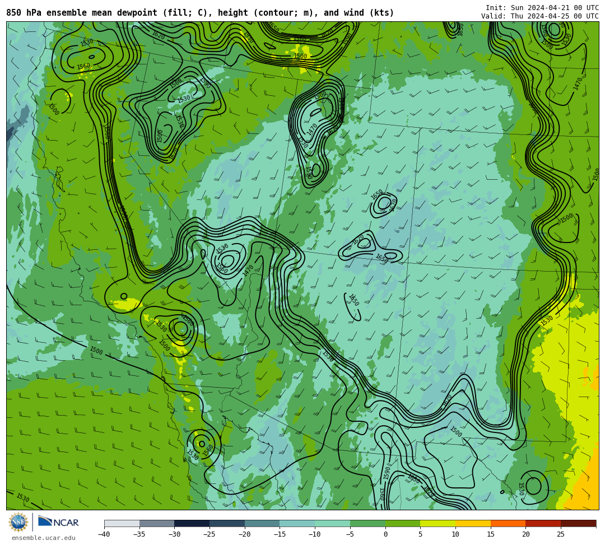The image size is (605, 545).
Task: Click the -15 colorbar tick label
Action: [280, 534]
